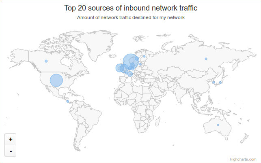Screen dimensions: 261x163
Task: Zoom in on the map with plus button
Action: coord(11,139)
